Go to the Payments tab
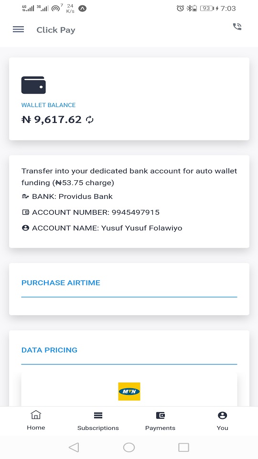 [x=161, y=421]
